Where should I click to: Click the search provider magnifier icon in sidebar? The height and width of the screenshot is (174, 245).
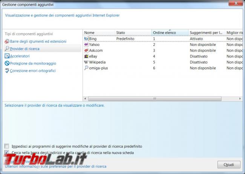coord(7,48)
